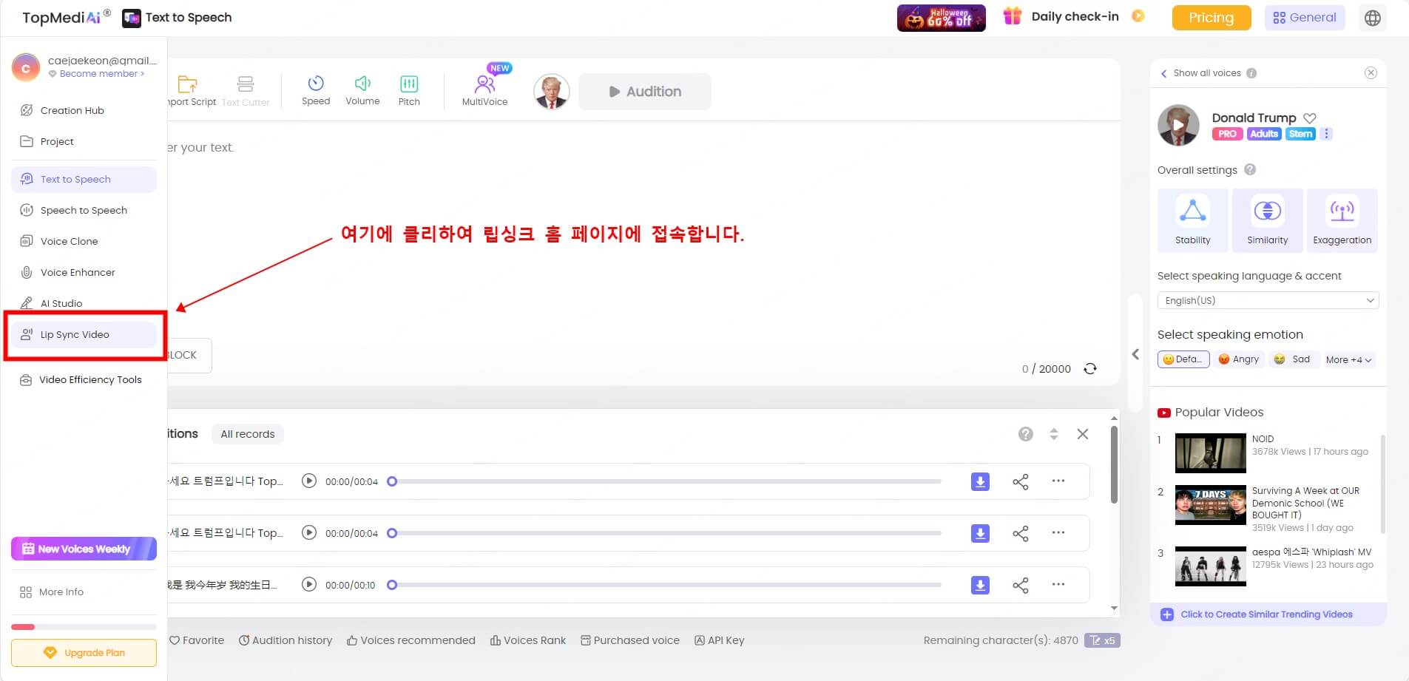Open Voice Enhancer in sidebar
The width and height of the screenshot is (1409, 681).
[x=84, y=272]
